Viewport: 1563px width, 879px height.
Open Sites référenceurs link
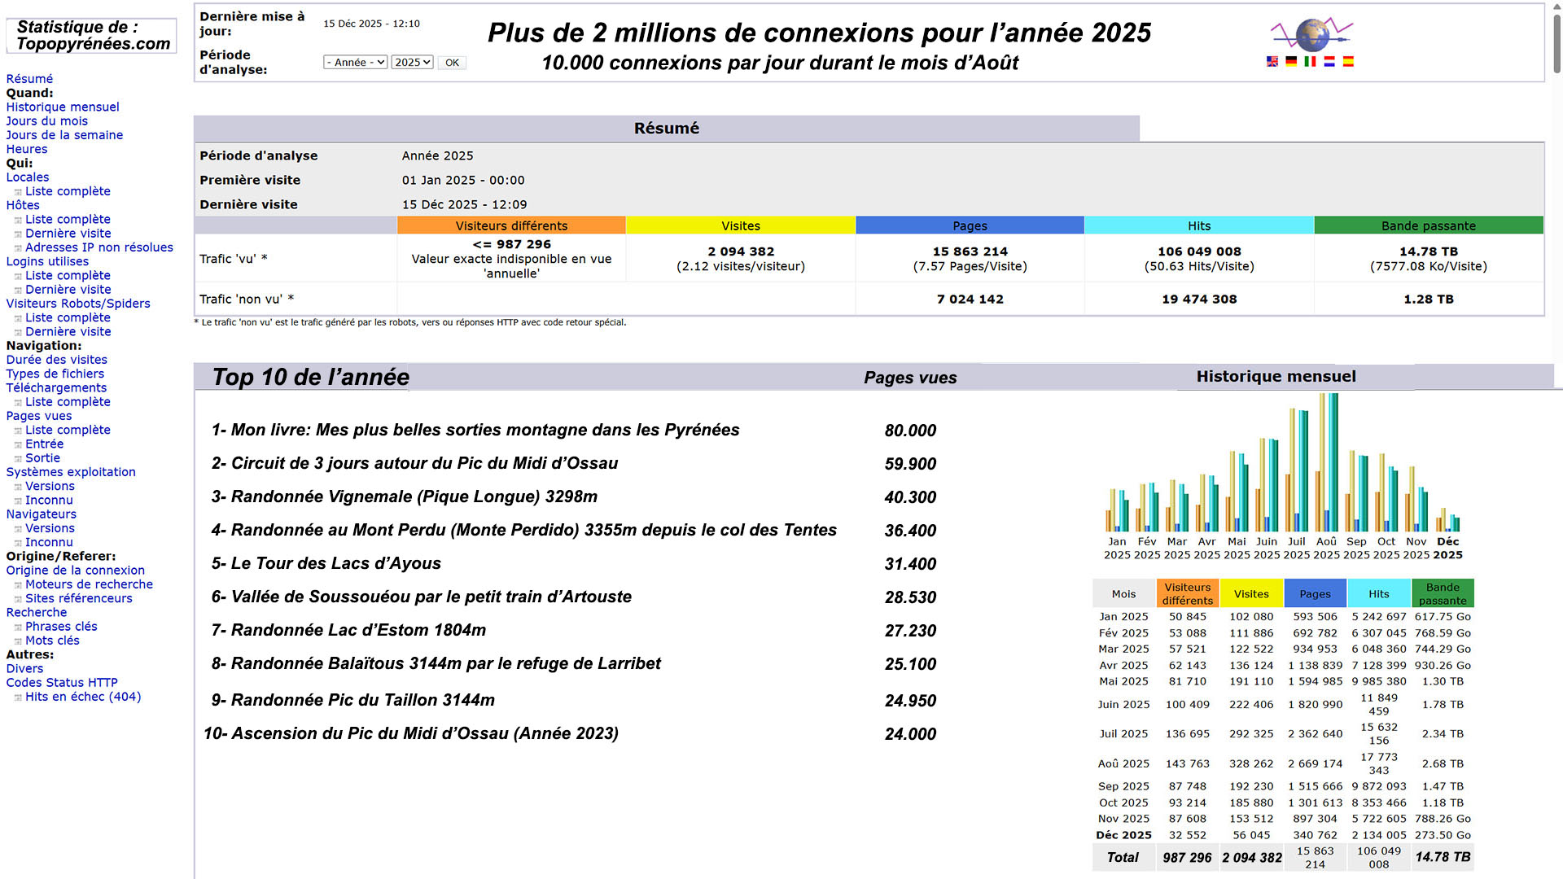[x=78, y=598]
